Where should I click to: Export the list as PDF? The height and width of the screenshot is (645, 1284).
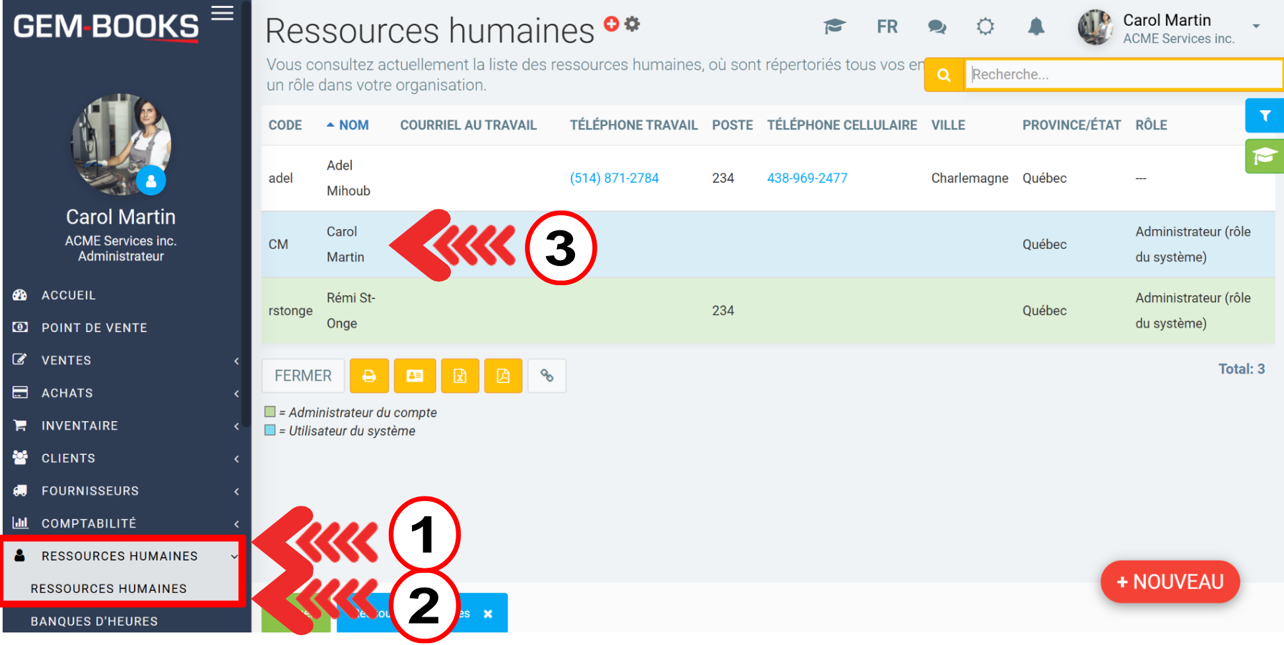pyautogui.click(x=503, y=376)
